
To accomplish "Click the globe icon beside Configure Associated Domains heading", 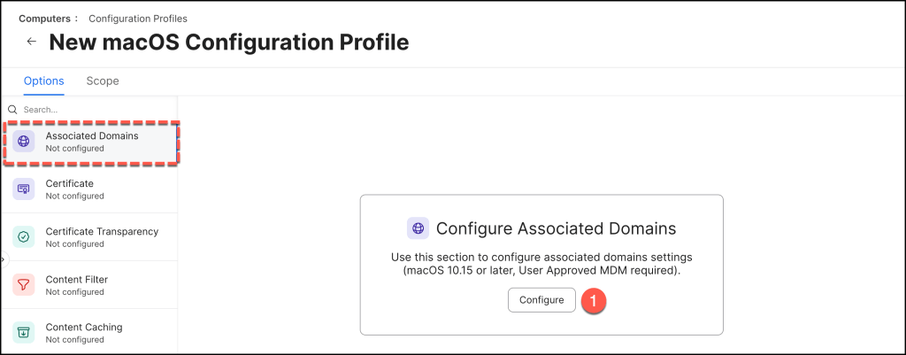I will point(418,228).
